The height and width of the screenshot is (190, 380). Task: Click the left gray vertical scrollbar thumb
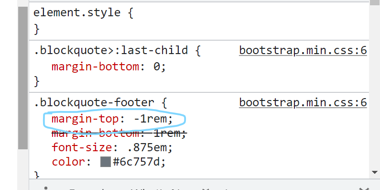pos(23,78)
